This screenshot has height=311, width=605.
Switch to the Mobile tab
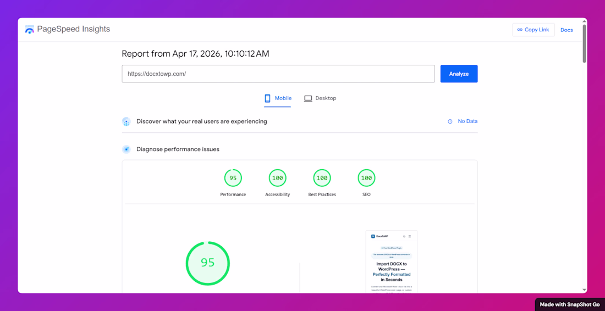tap(278, 98)
